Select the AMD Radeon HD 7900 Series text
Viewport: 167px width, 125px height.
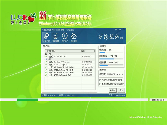click(61, 67)
